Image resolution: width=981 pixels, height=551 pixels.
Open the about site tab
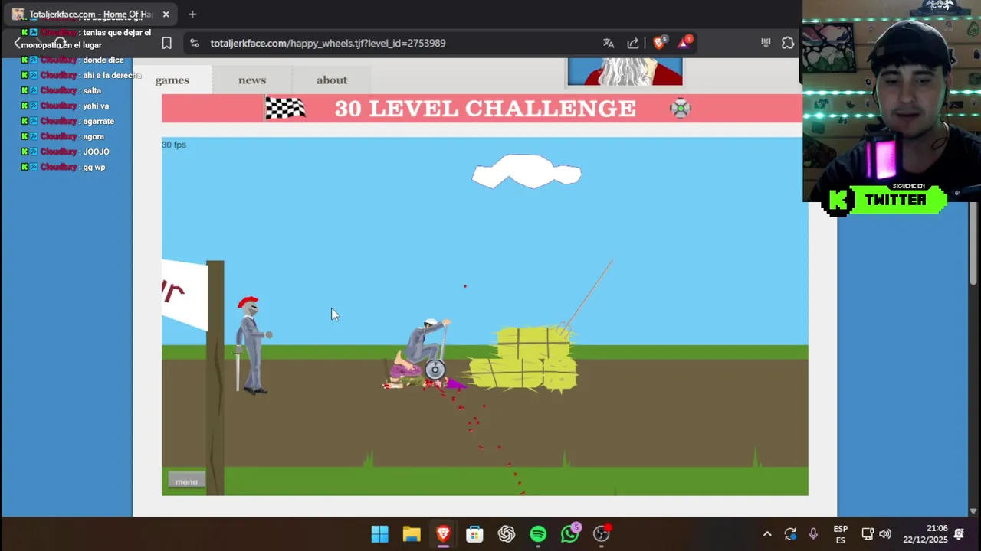[332, 80]
